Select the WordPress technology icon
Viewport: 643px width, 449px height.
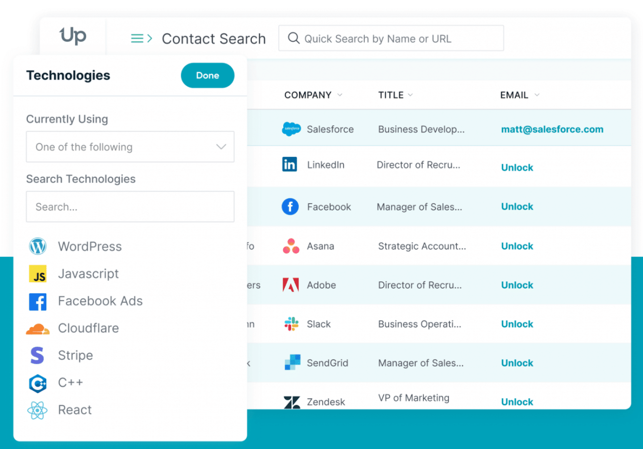pos(38,246)
